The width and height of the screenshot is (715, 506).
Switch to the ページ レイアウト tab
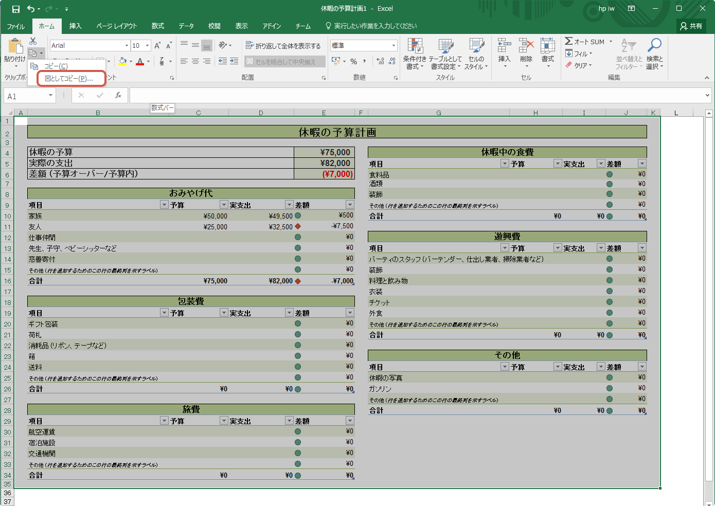click(117, 26)
